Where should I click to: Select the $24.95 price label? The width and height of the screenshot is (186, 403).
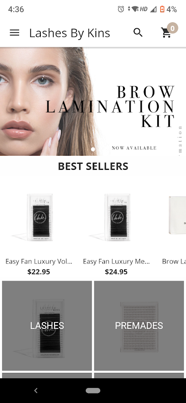(116, 272)
